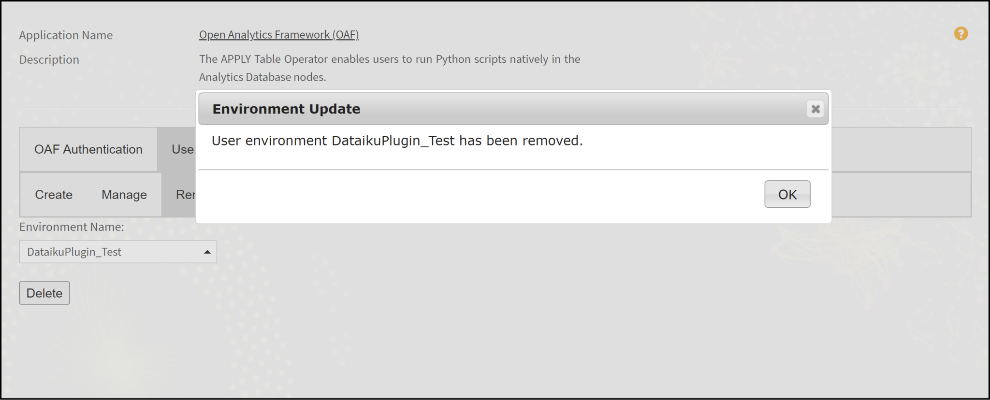
Task: Click the APPLY Table Operator description text
Action: point(390,59)
